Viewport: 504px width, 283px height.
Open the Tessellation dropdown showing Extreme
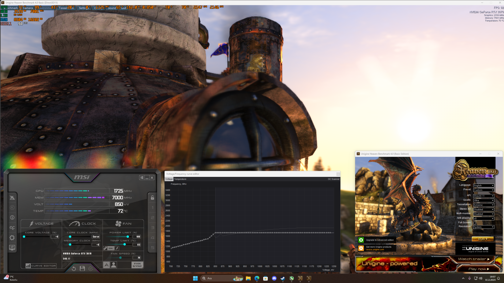[484, 205]
